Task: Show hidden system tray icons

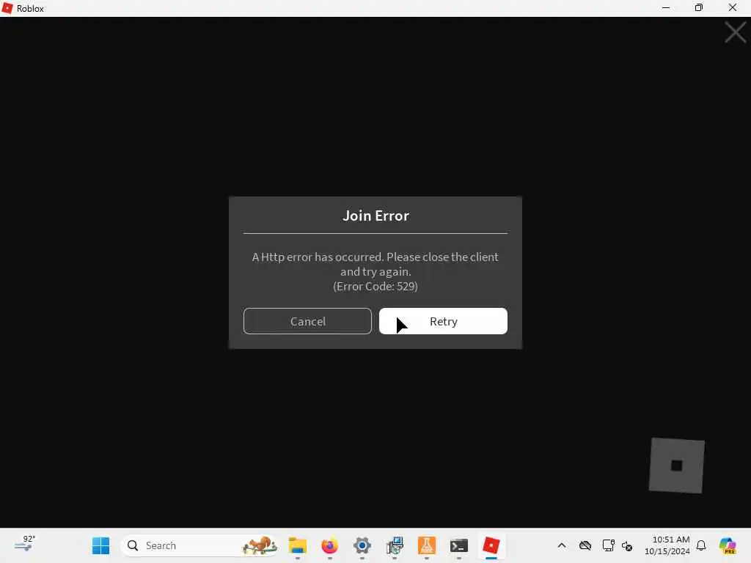Action: coord(562,545)
